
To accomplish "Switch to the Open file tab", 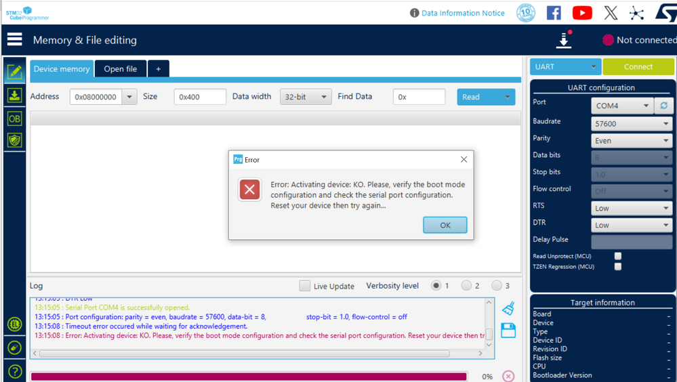I will coord(121,69).
